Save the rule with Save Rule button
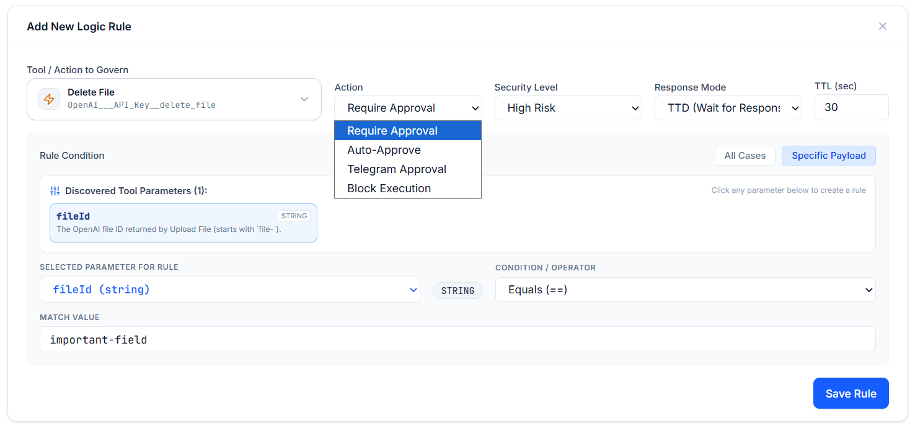 click(x=851, y=393)
